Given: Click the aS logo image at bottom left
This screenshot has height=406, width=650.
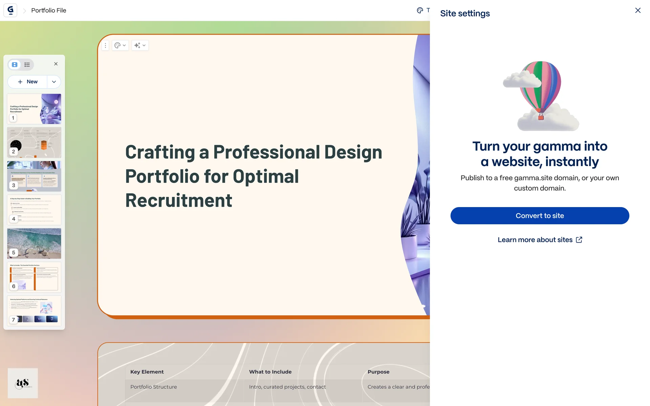Looking at the screenshot, I should point(23,383).
